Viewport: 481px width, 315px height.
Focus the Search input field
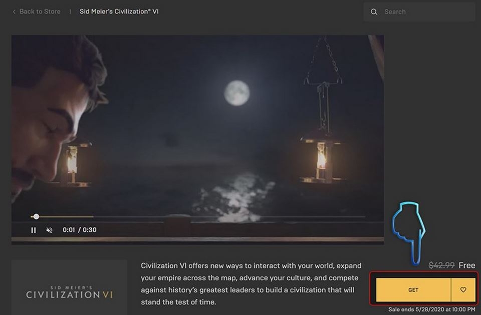click(x=419, y=12)
